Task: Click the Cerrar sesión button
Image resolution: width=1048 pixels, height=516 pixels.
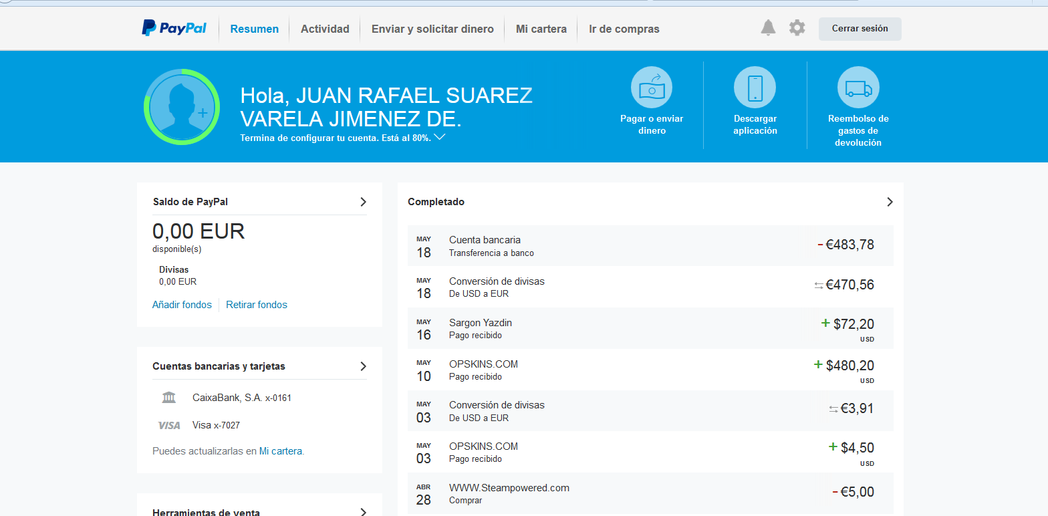Action: (x=860, y=29)
